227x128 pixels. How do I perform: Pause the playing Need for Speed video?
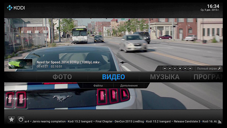point(175,69)
